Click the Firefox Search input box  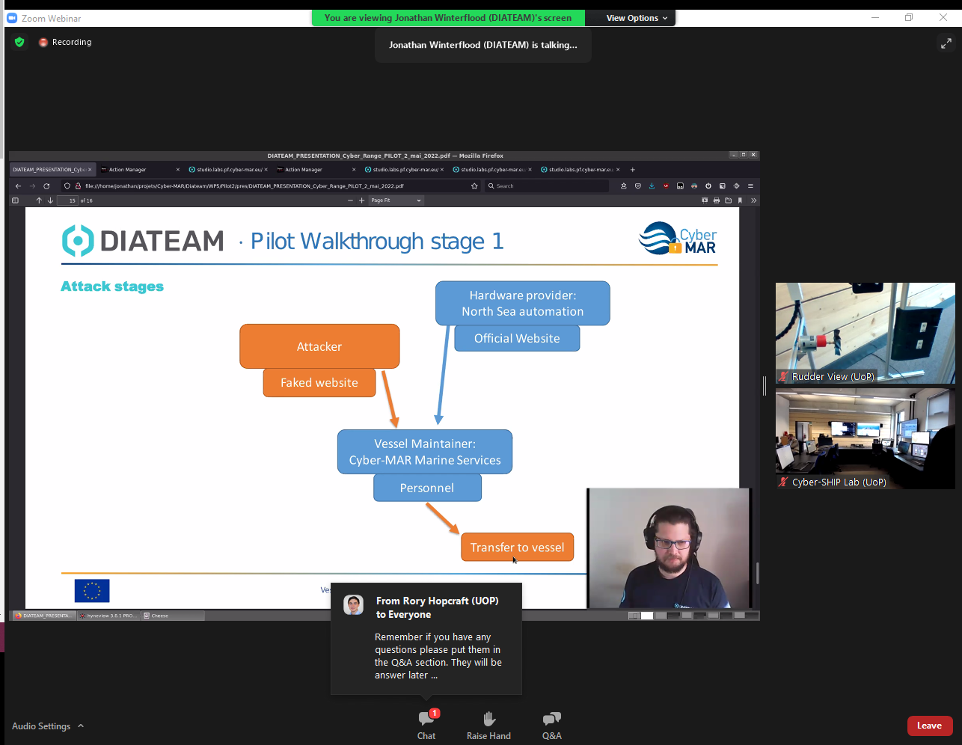pos(550,186)
